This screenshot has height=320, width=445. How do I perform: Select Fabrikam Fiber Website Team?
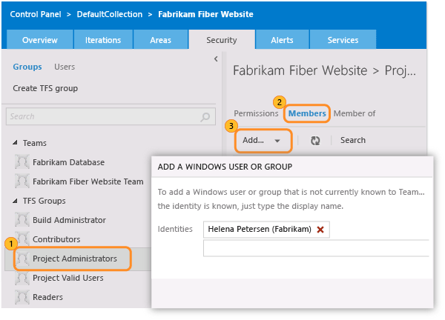click(x=88, y=181)
